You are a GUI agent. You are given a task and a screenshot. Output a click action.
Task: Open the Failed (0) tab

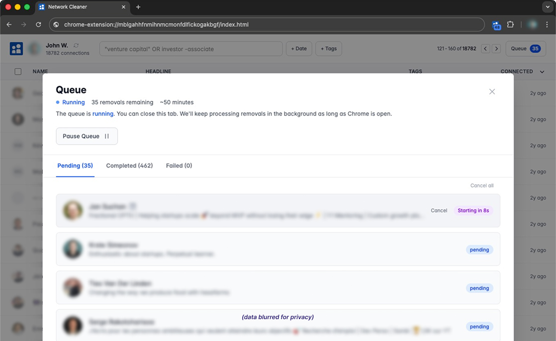pos(179,166)
